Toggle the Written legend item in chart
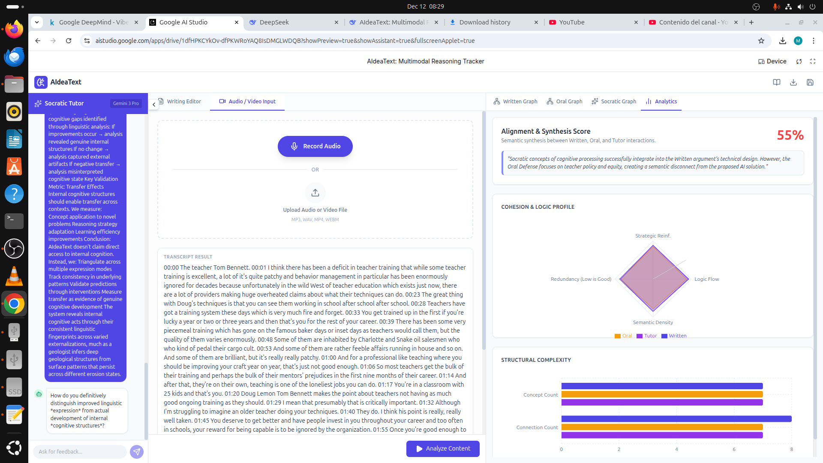This screenshot has height=463, width=823. tap(674, 336)
